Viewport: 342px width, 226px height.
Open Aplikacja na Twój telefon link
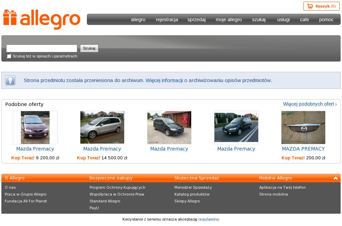282,187
